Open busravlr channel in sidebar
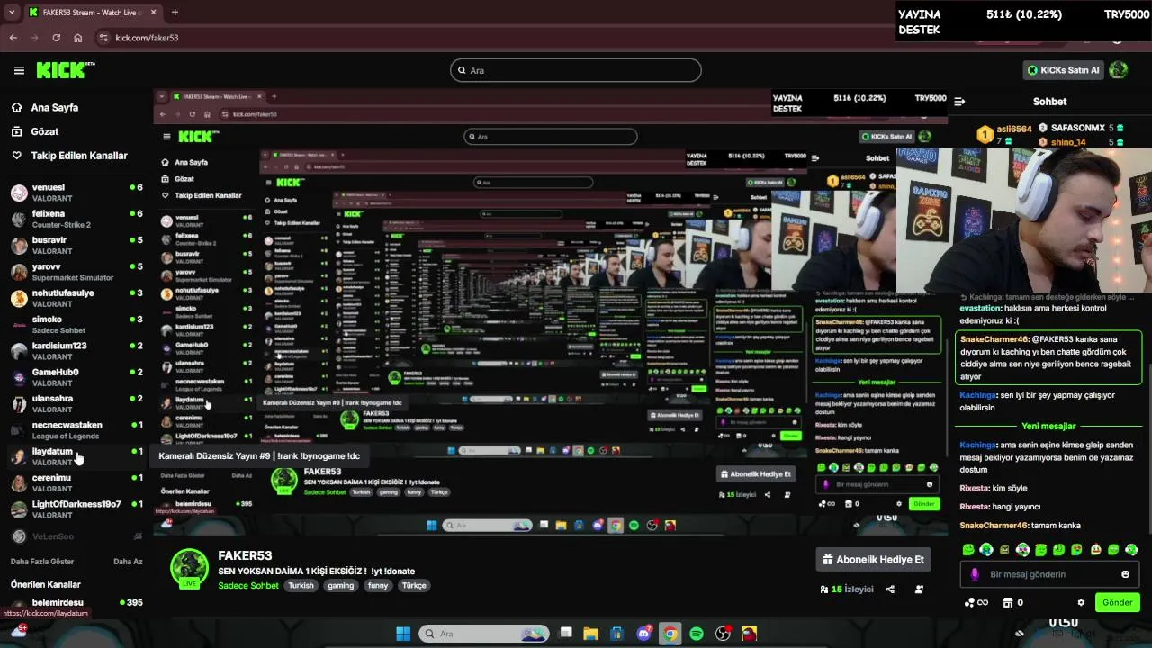This screenshot has height=648, width=1152. click(76, 246)
